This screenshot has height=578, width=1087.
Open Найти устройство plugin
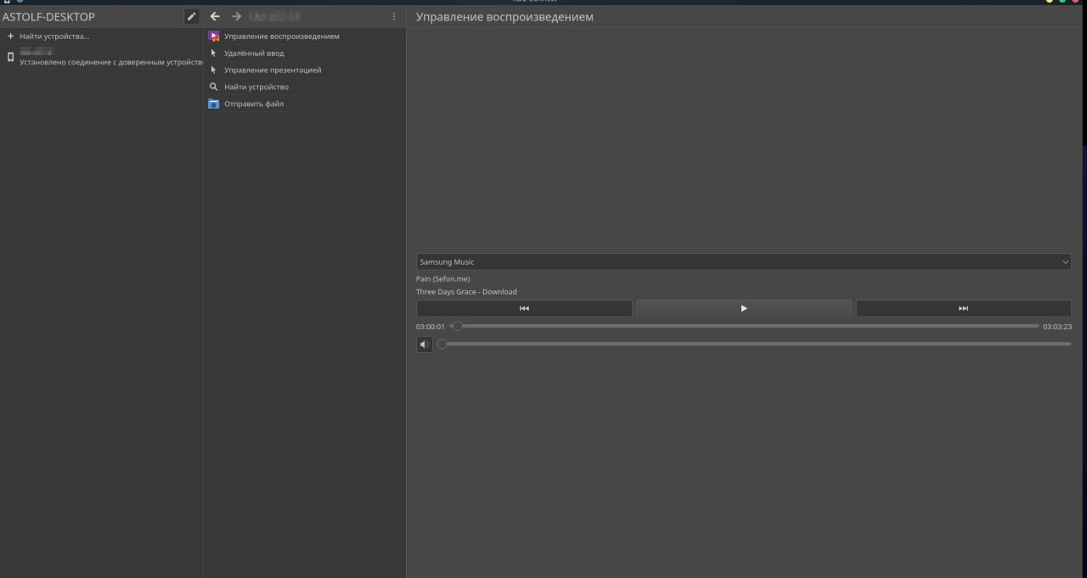303,87
